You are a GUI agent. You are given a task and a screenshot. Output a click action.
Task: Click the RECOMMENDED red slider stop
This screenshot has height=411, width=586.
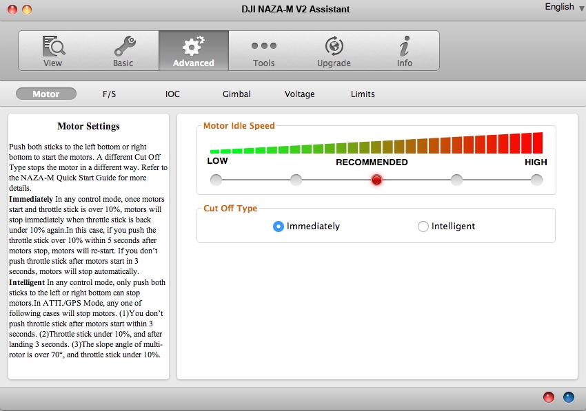[x=376, y=180]
